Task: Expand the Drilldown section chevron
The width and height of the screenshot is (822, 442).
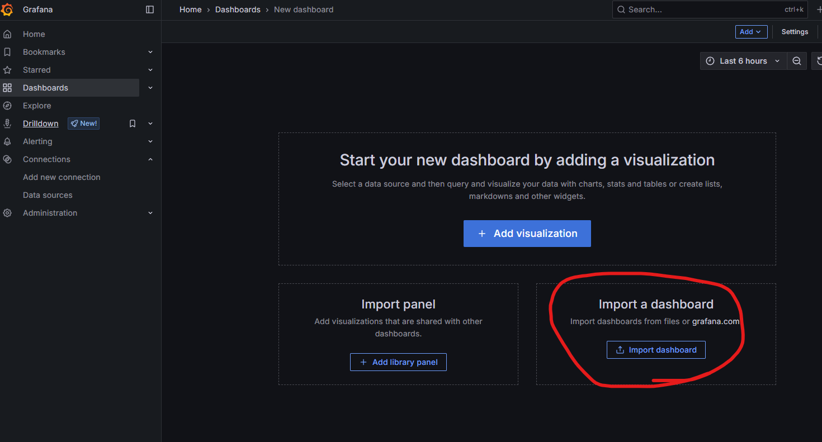Action: coord(150,123)
